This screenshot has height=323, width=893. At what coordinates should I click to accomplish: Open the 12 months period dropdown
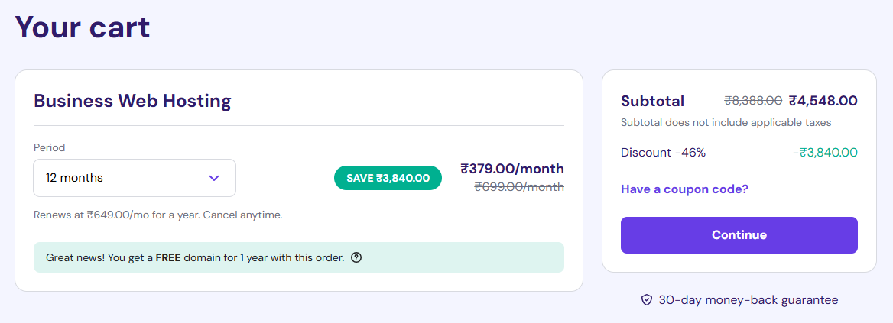pyautogui.click(x=134, y=178)
